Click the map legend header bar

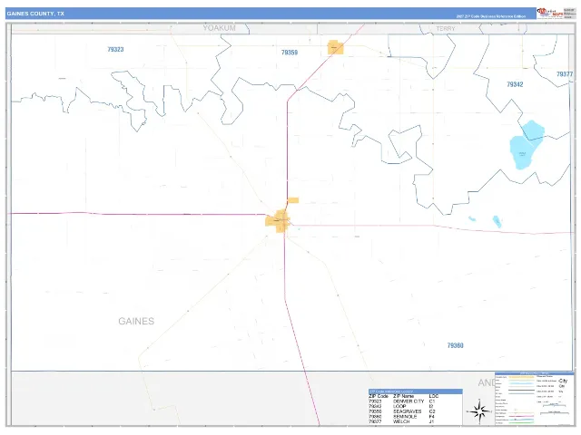coord(535,373)
